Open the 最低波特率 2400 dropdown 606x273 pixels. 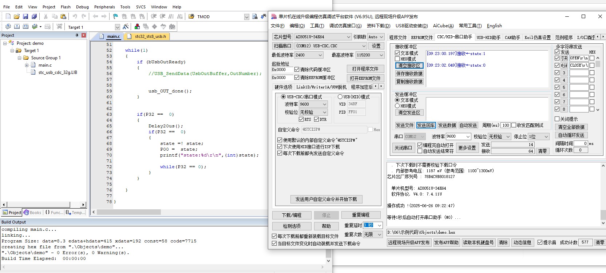click(x=320, y=55)
